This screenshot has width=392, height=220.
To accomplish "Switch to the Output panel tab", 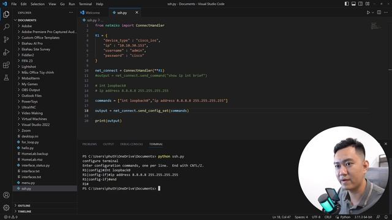I will point(108,144).
